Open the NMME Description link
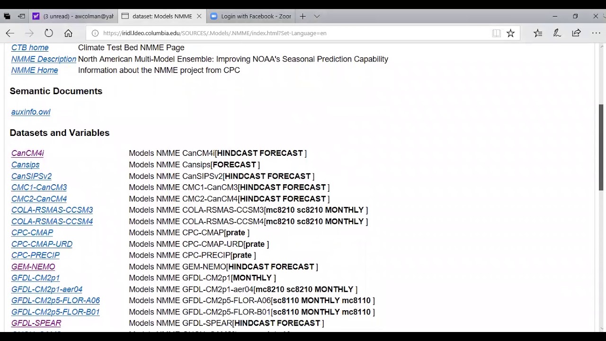The width and height of the screenshot is (606, 341). pos(44,59)
